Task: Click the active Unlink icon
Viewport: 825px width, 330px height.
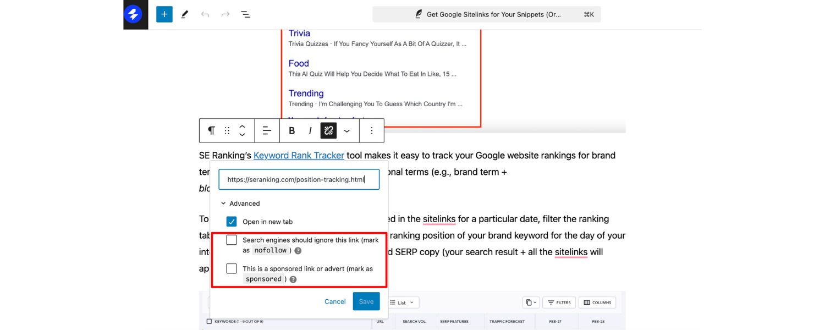Action: pyautogui.click(x=328, y=130)
